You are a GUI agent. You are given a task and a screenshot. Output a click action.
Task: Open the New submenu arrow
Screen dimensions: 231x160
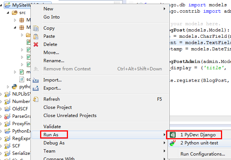click(x=164, y=9)
